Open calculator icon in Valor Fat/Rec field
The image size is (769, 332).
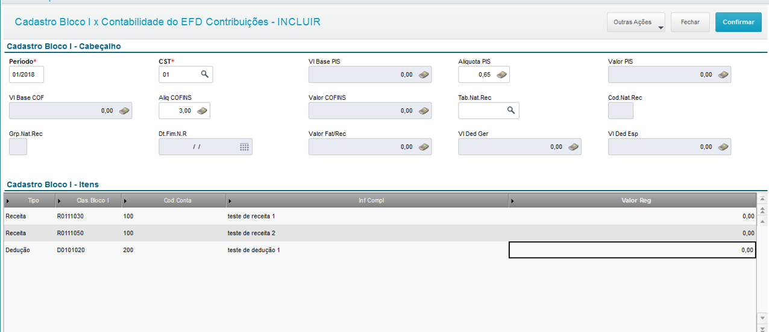pyautogui.click(x=424, y=147)
